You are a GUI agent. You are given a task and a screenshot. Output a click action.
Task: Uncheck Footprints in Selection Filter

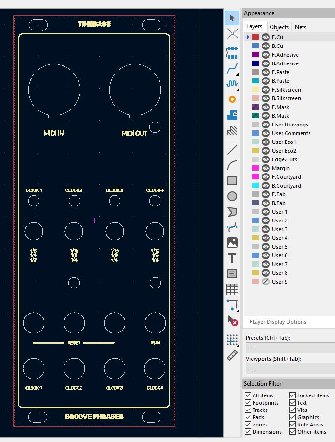[249, 403]
